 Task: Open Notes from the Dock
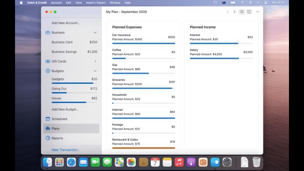coord(167,162)
